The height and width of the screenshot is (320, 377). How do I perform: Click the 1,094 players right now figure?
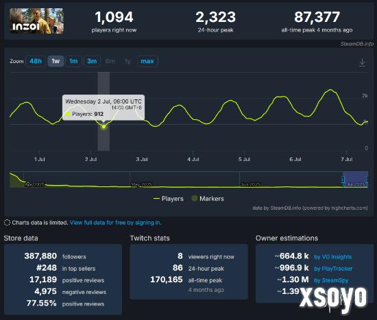[x=114, y=17]
